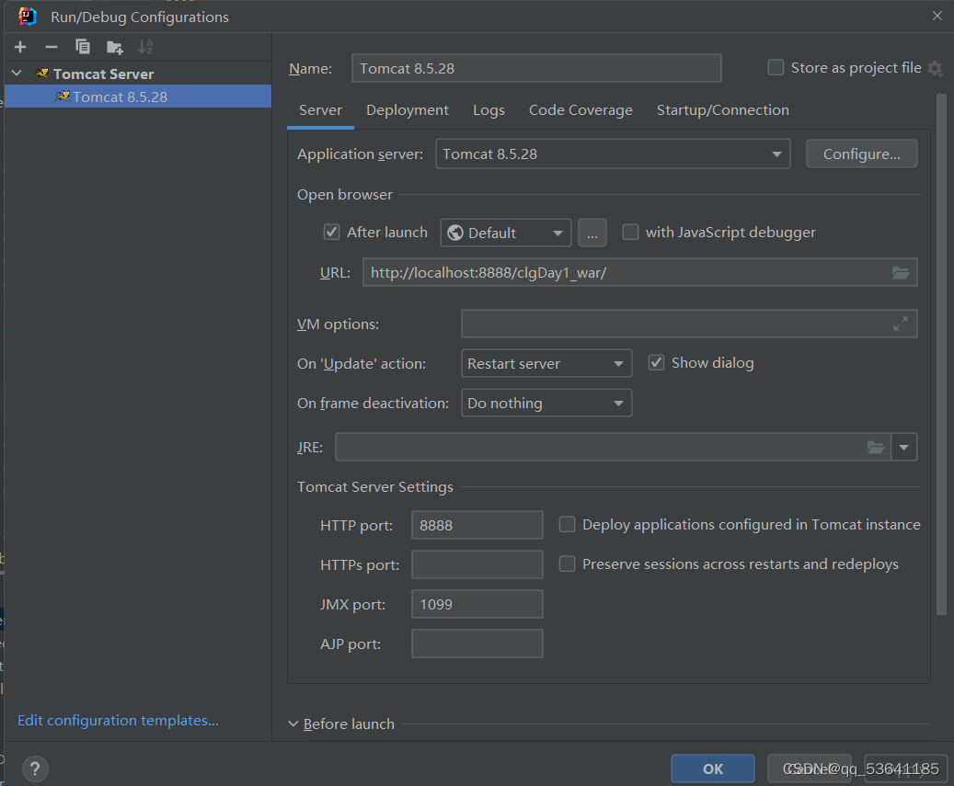Switch to the Logs tab
This screenshot has height=786, width=954.
[488, 110]
